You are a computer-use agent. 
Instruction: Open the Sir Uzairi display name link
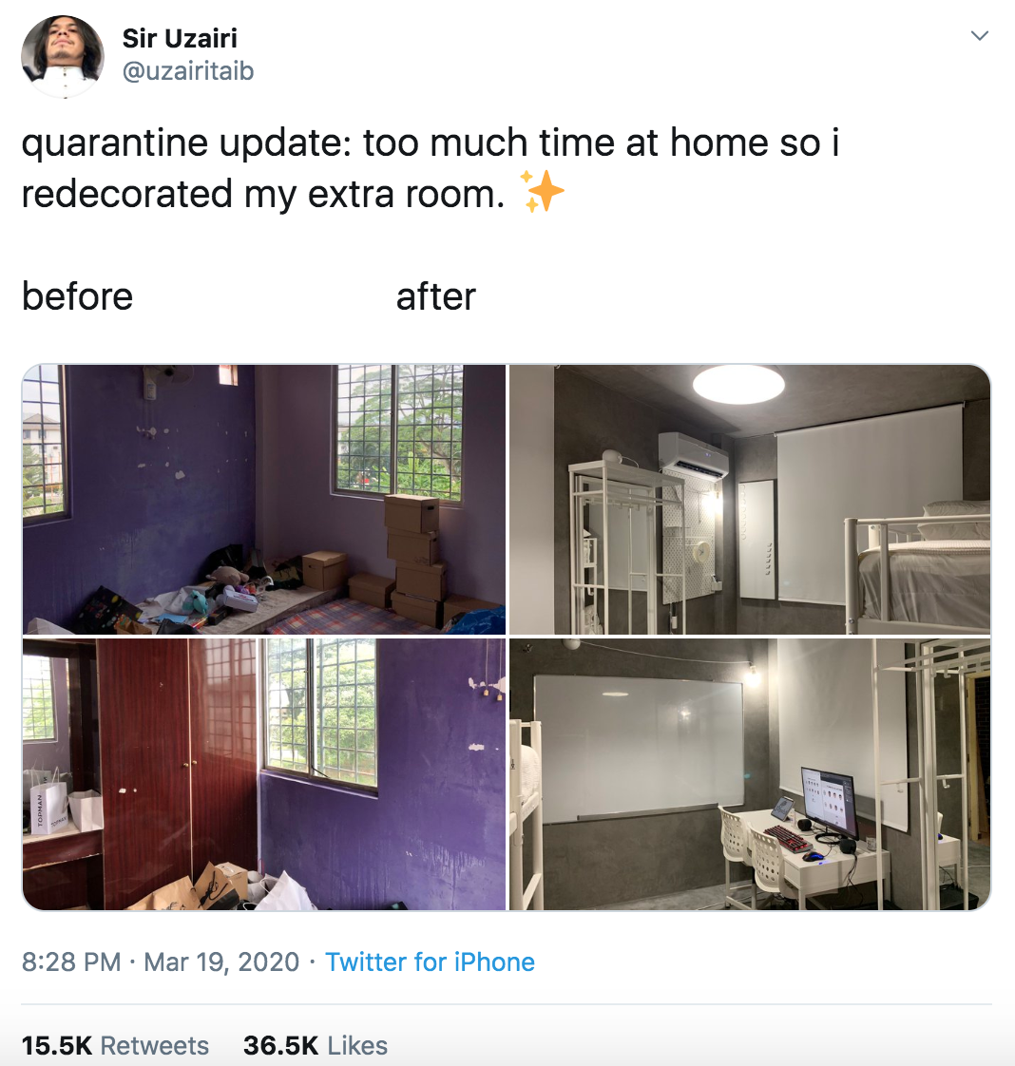(180, 38)
